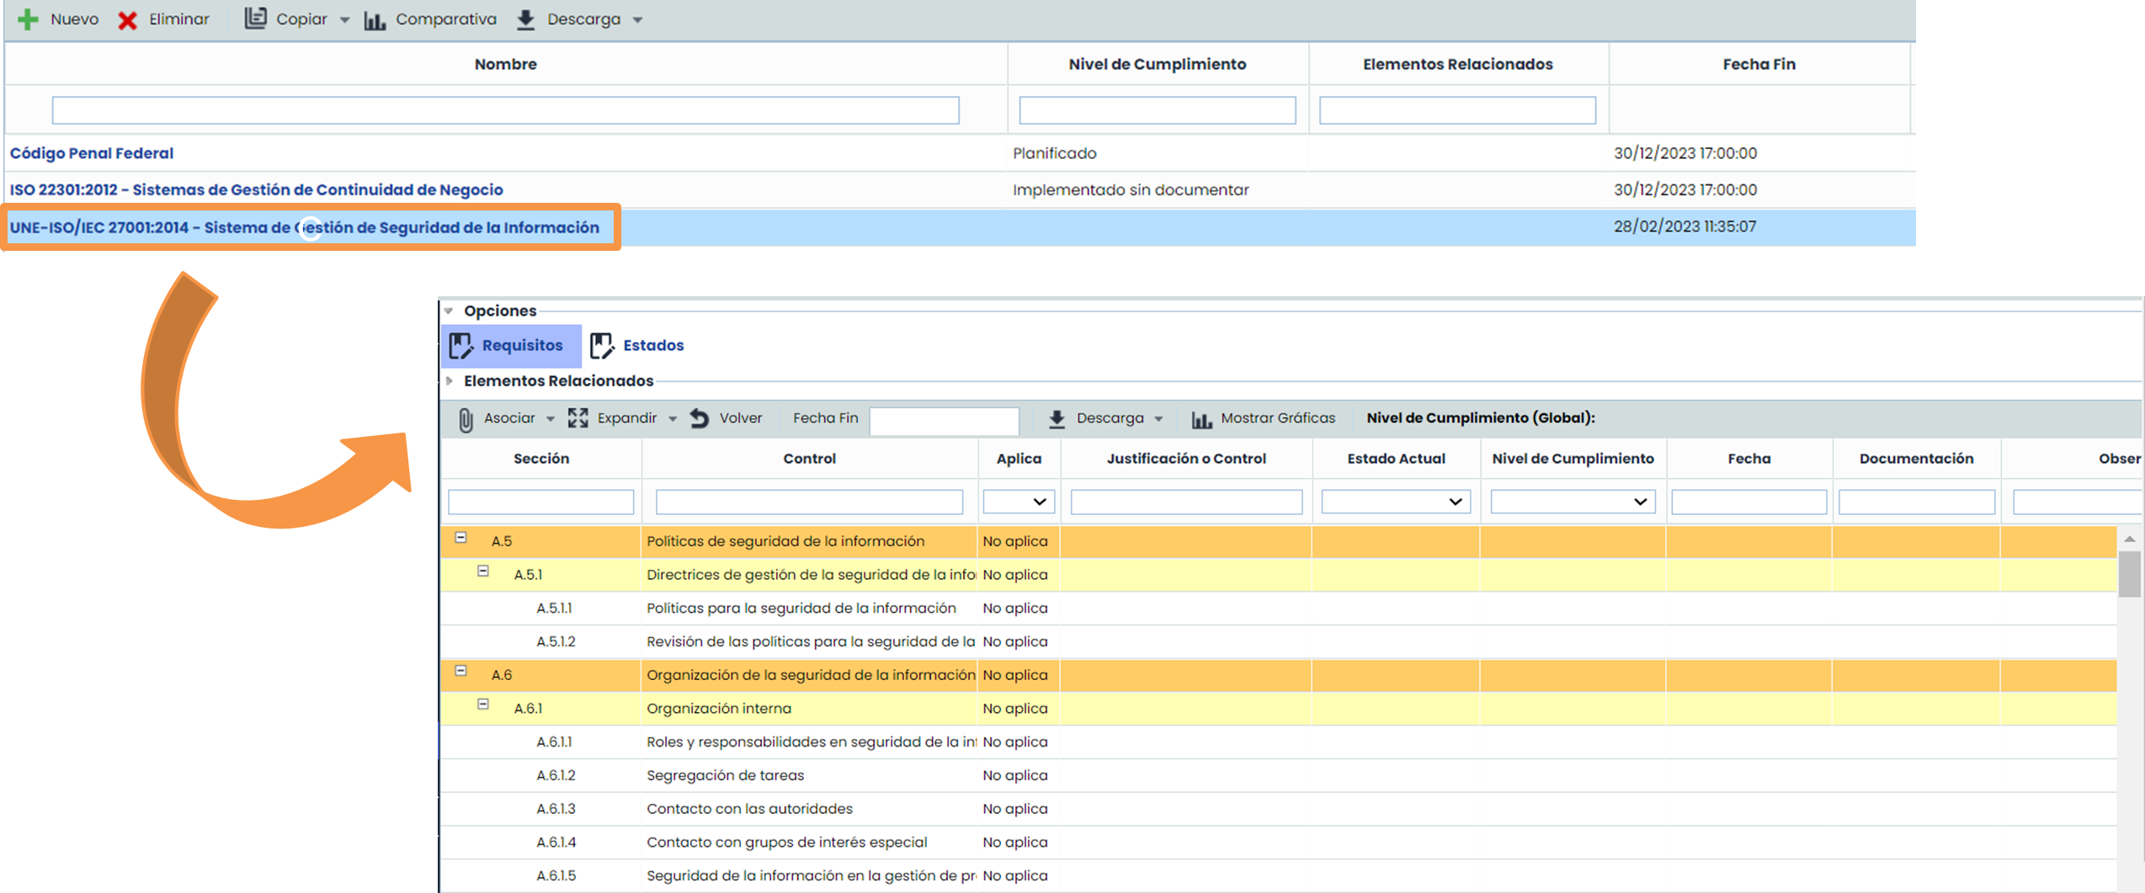This screenshot has height=893, width=2145.
Task: Click the red X Eliminar icon
Action: coord(128,20)
